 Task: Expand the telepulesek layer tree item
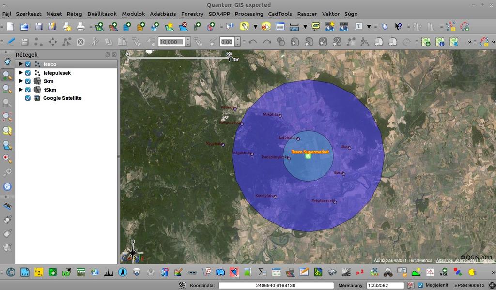pos(20,73)
